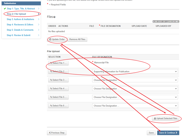182x137 pixels.
Task: Click the chevron arrow next to Step 1
Action: click(39, 9)
